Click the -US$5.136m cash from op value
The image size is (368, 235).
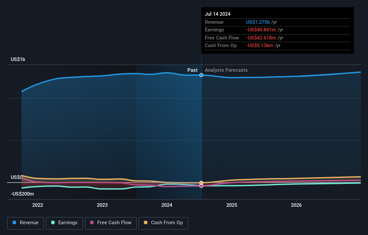tap(260, 46)
